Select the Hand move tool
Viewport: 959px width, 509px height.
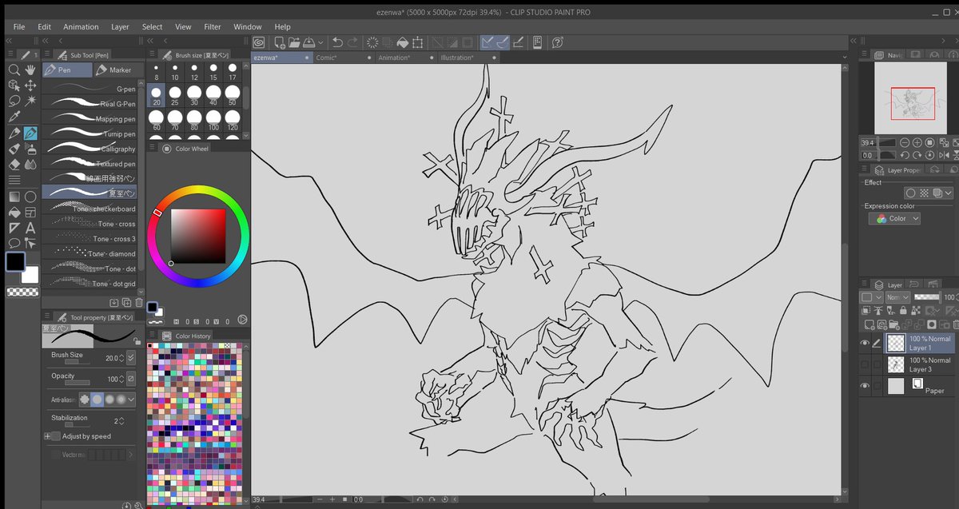coord(30,70)
